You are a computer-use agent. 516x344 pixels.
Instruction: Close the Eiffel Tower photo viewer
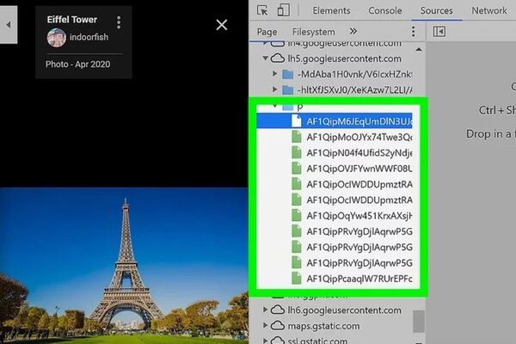point(222,25)
